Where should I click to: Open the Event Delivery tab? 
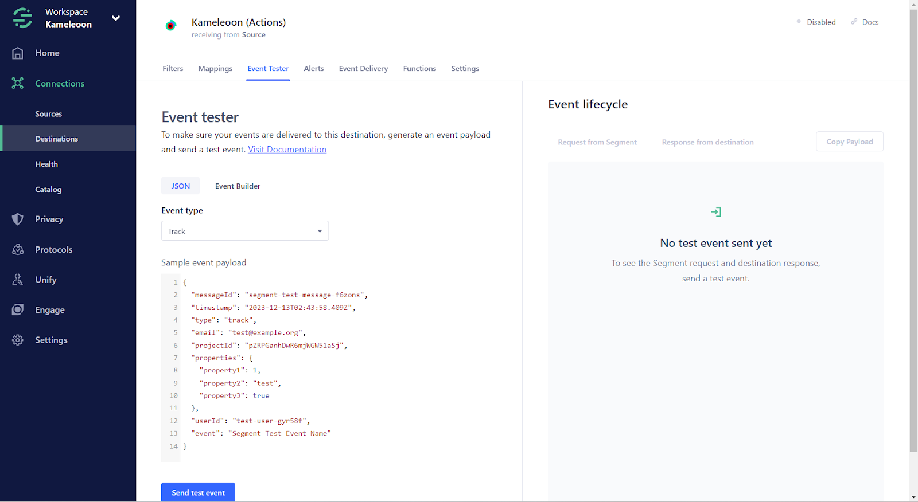tap(363, 68)
